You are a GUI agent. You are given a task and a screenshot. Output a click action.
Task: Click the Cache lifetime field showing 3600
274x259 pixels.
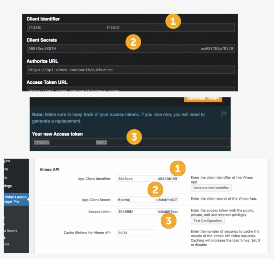click(135, 233)
